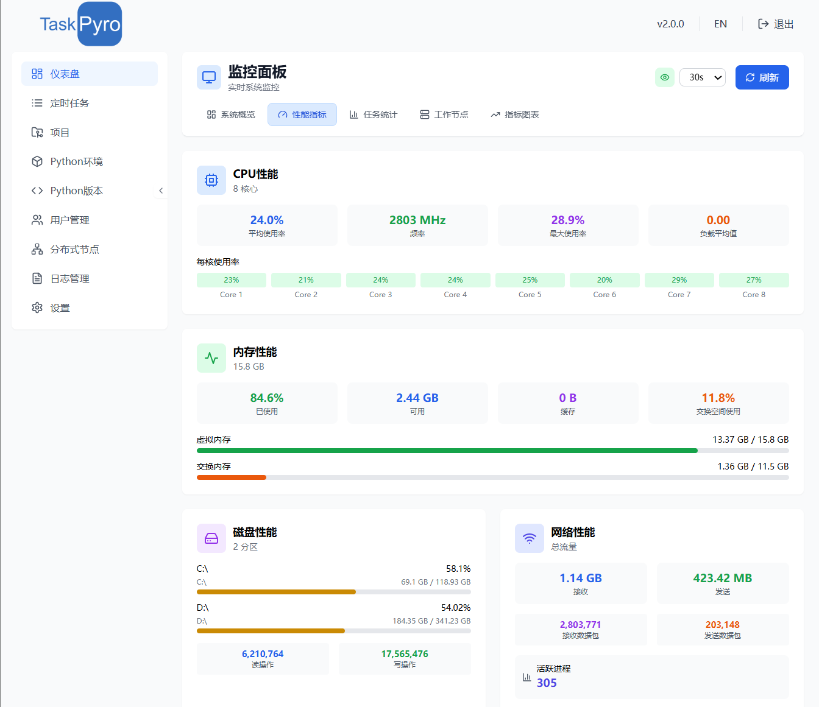
Task: Click the 84.6% 已使用 memory card
Action: [x=267, y=403]
